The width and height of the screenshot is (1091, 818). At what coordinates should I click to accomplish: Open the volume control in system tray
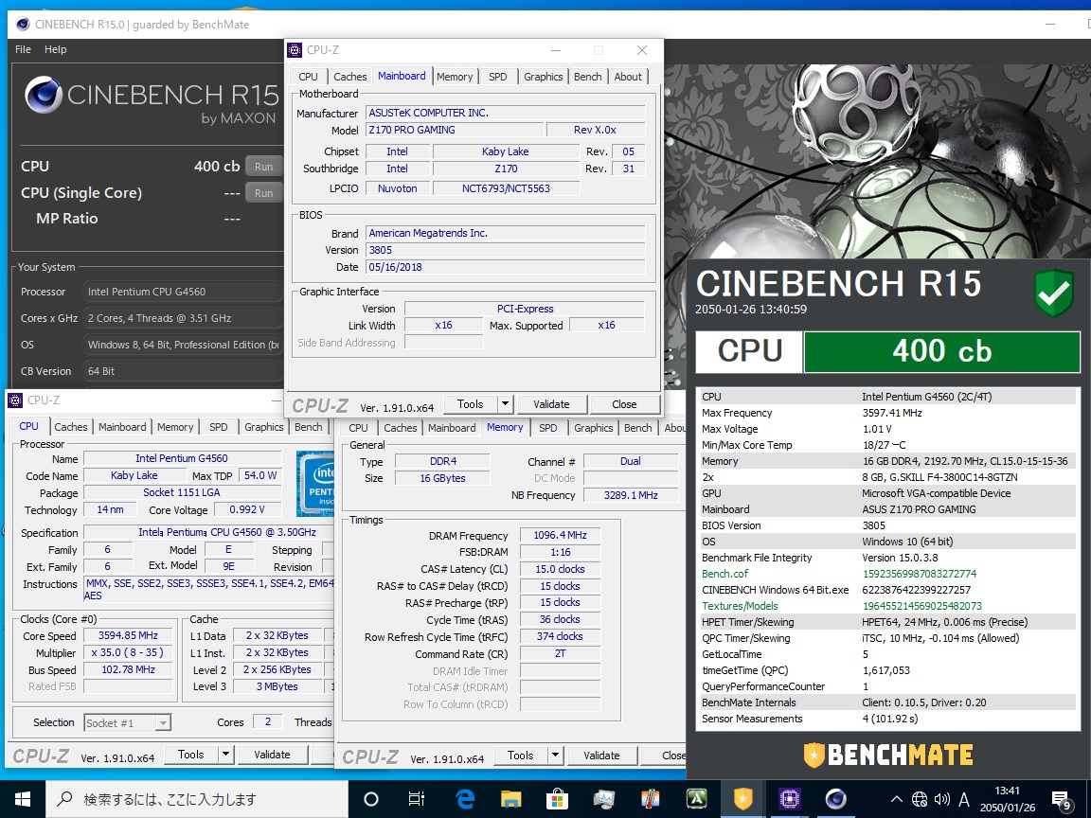point(942,799)
